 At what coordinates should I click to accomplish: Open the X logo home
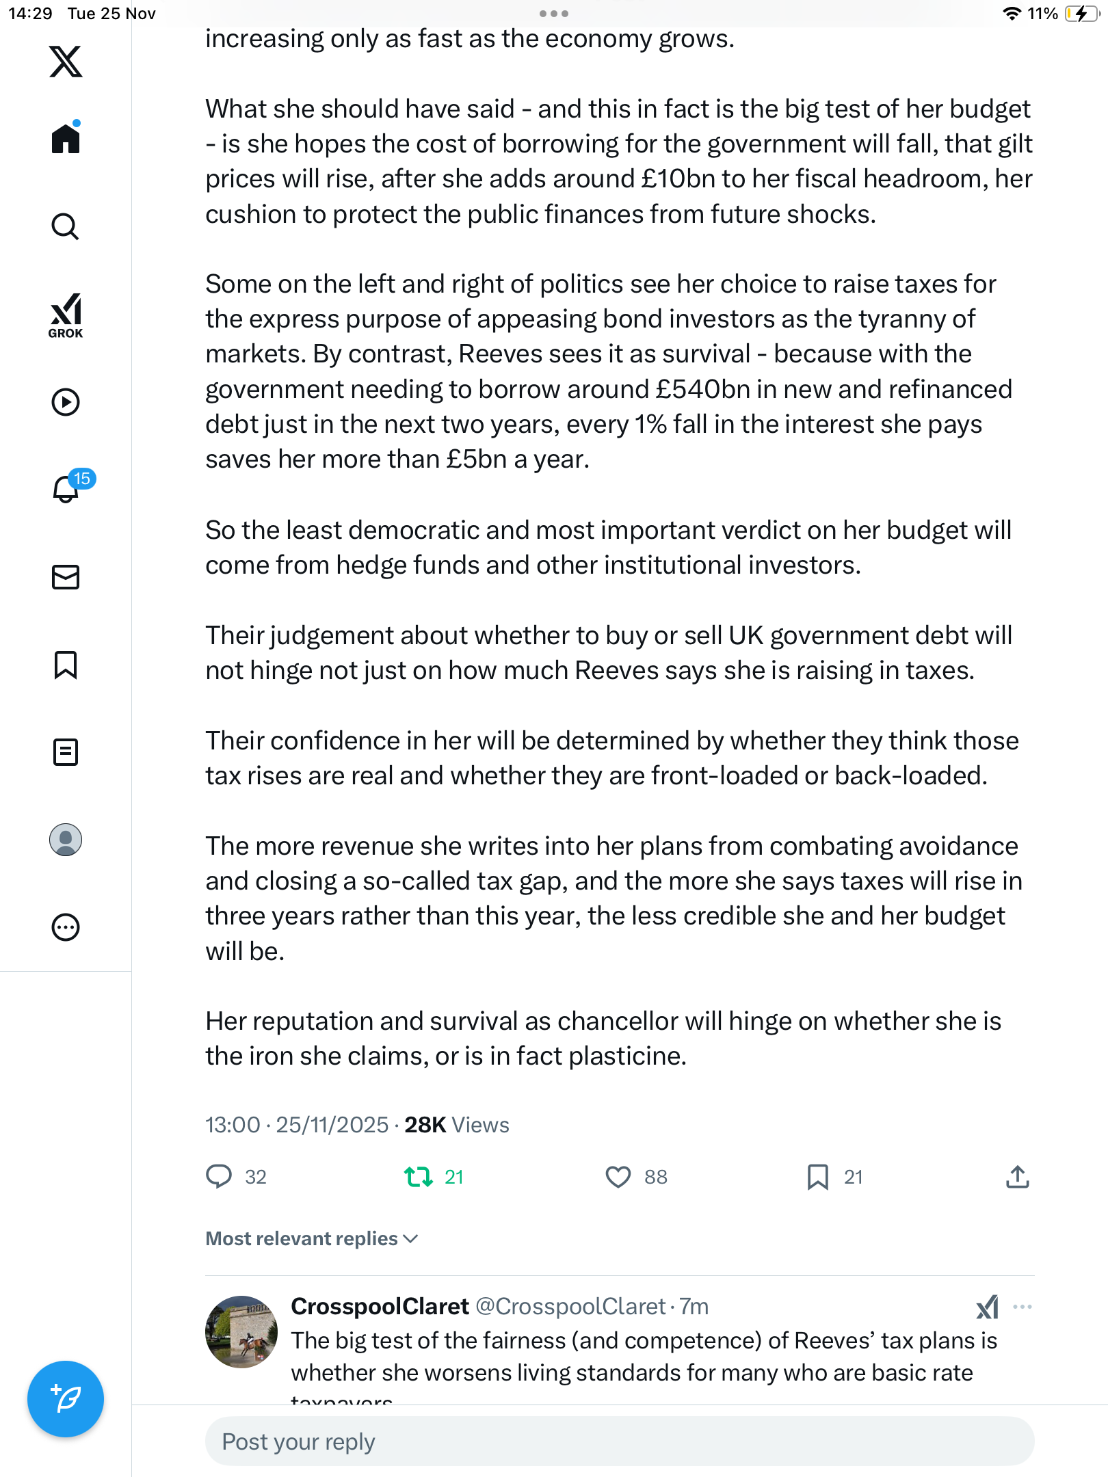pos(66,62)
